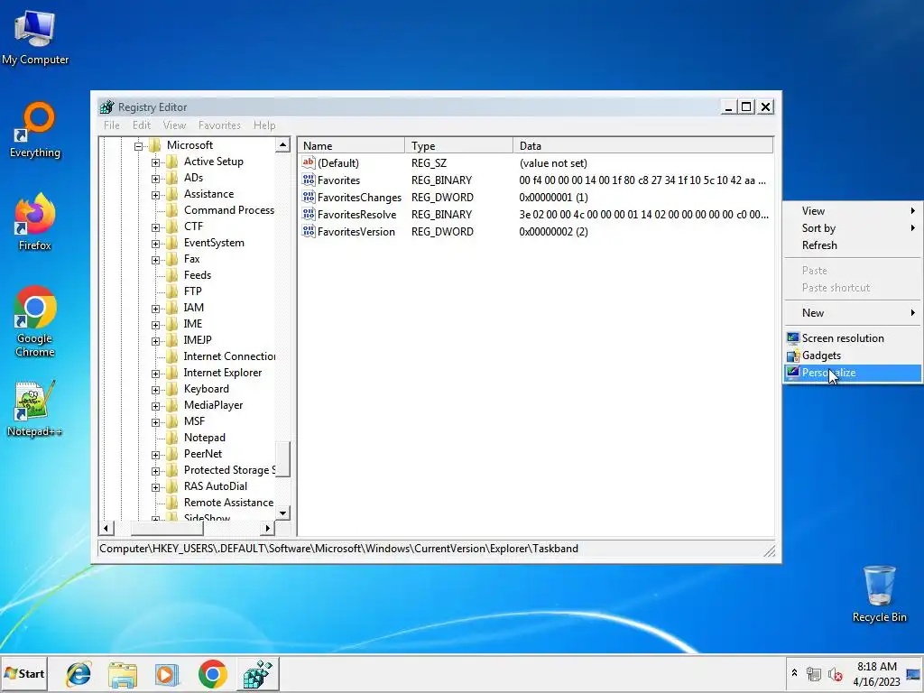Choose Refresh from the context menu

pyautogui.click(x=853, y=245)
